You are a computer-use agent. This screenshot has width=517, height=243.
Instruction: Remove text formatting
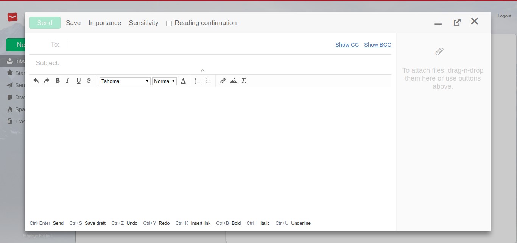click(x=244, y=81)
